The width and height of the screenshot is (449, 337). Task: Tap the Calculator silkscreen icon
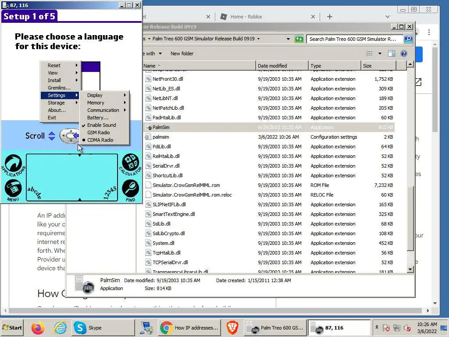tap(130, 165)
